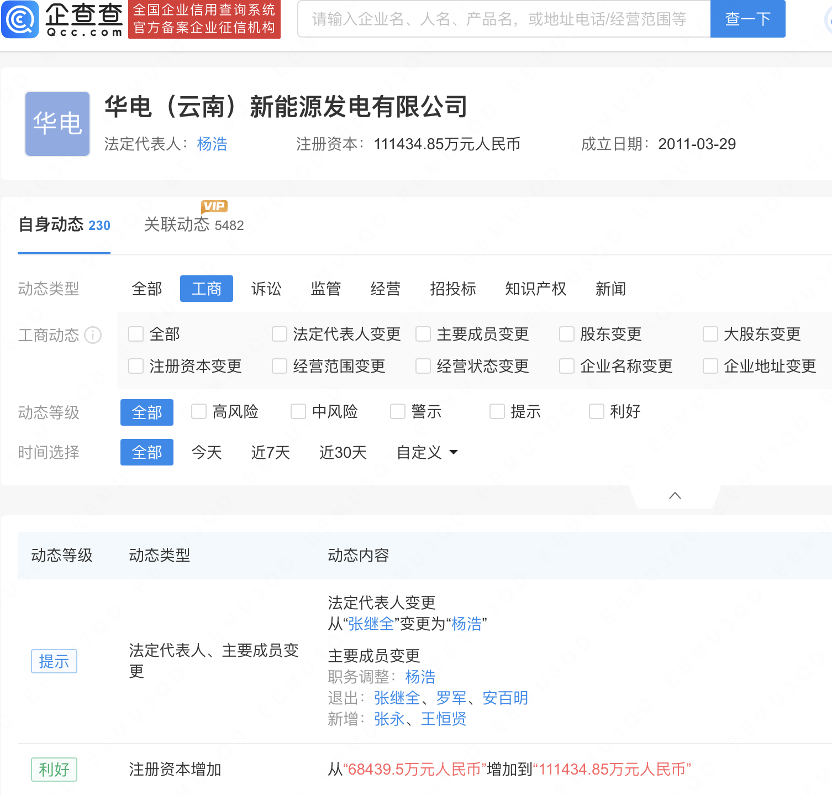Select the 招投标 dynamic type
Viewport: 832px width, 795px height.
[x=453, y=289]
